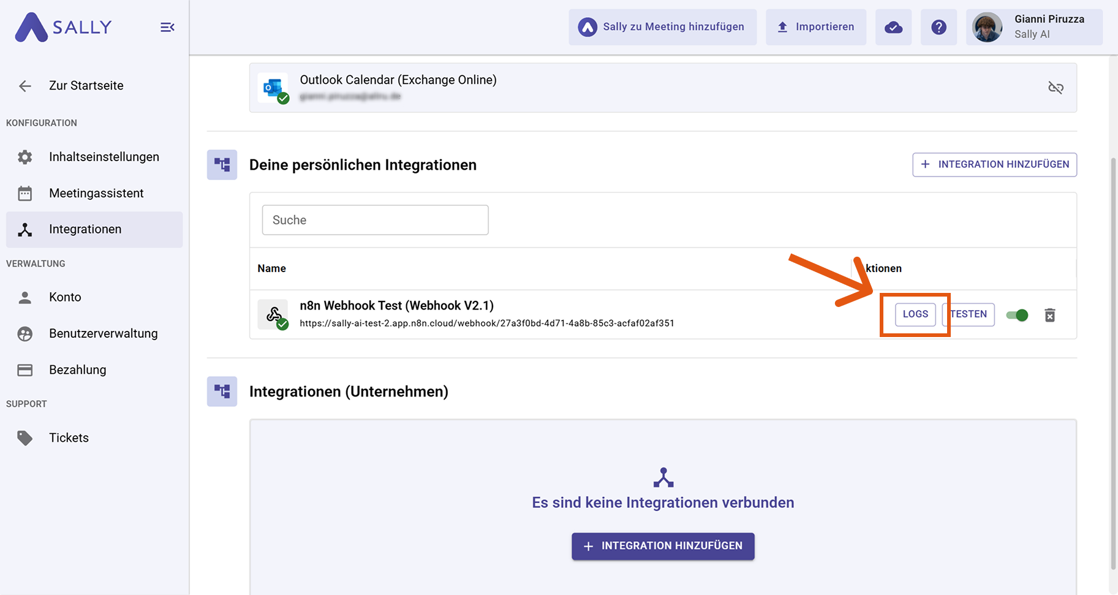Screen dimensions: 1118x595
Task: Navigate to Benutzerverwaltung
Action: coord(103,333)
